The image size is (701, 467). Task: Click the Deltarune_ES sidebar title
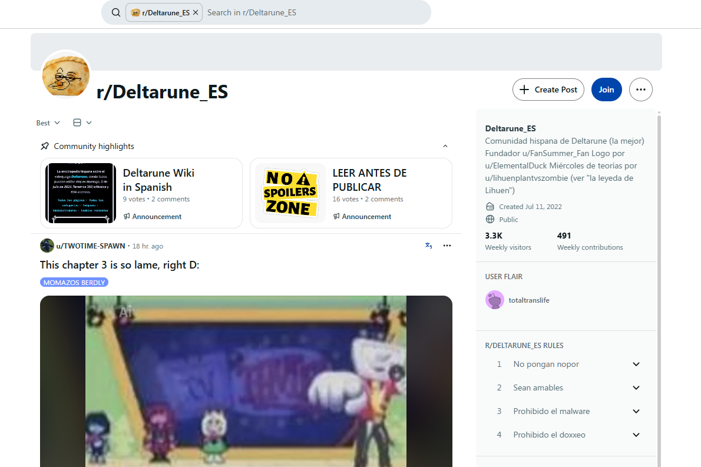[511, 128]
